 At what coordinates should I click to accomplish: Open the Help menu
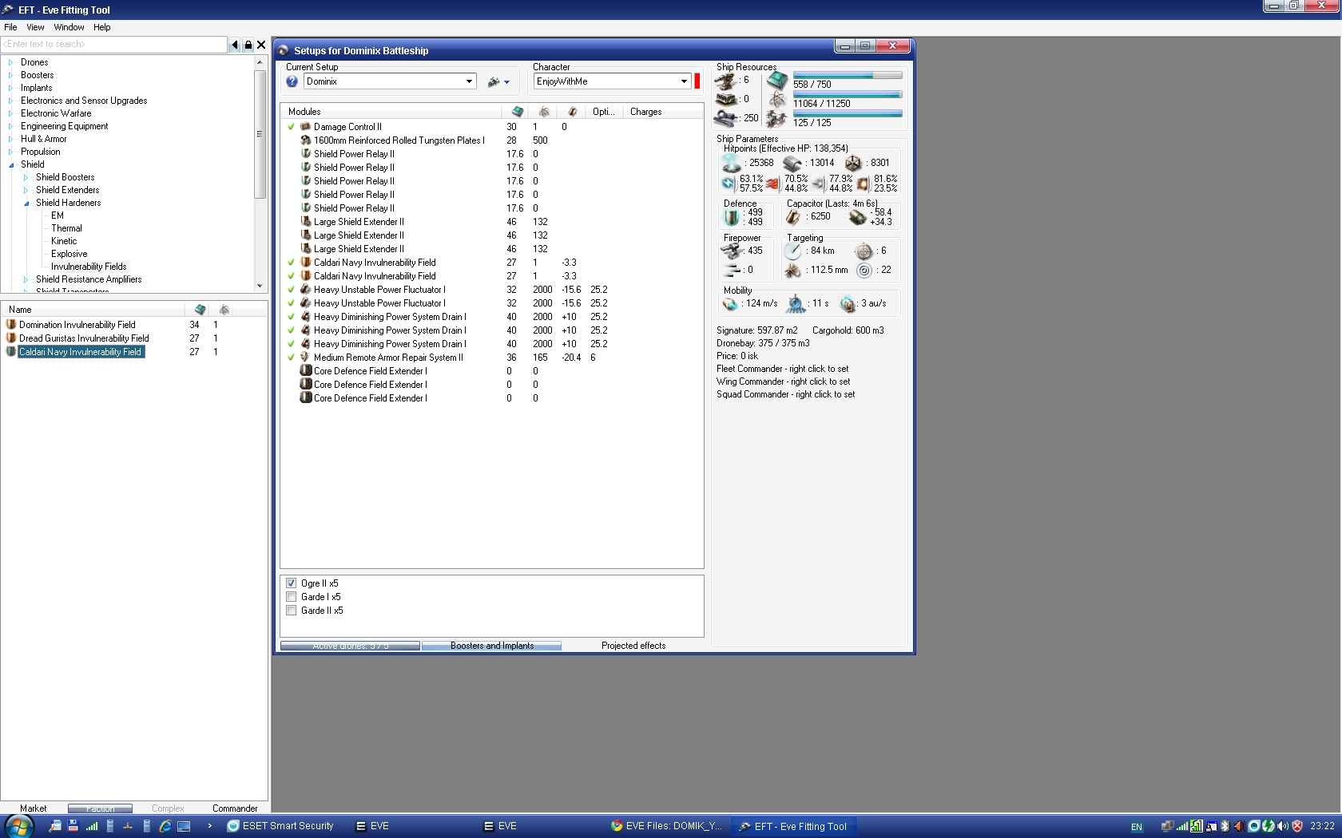(101, 27)
